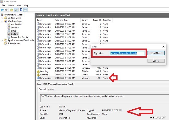The height and width of the screenshot is (120, 169).
Task: Select the Application tree item
Action: point(16,24)
